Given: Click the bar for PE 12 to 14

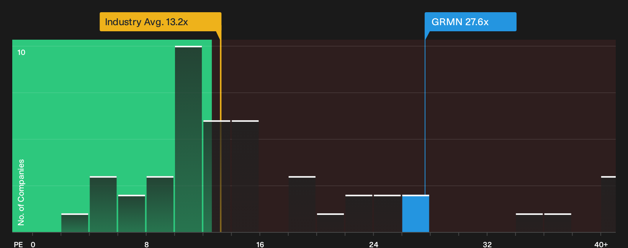Looking at the screenshot, I should (217, 176).
